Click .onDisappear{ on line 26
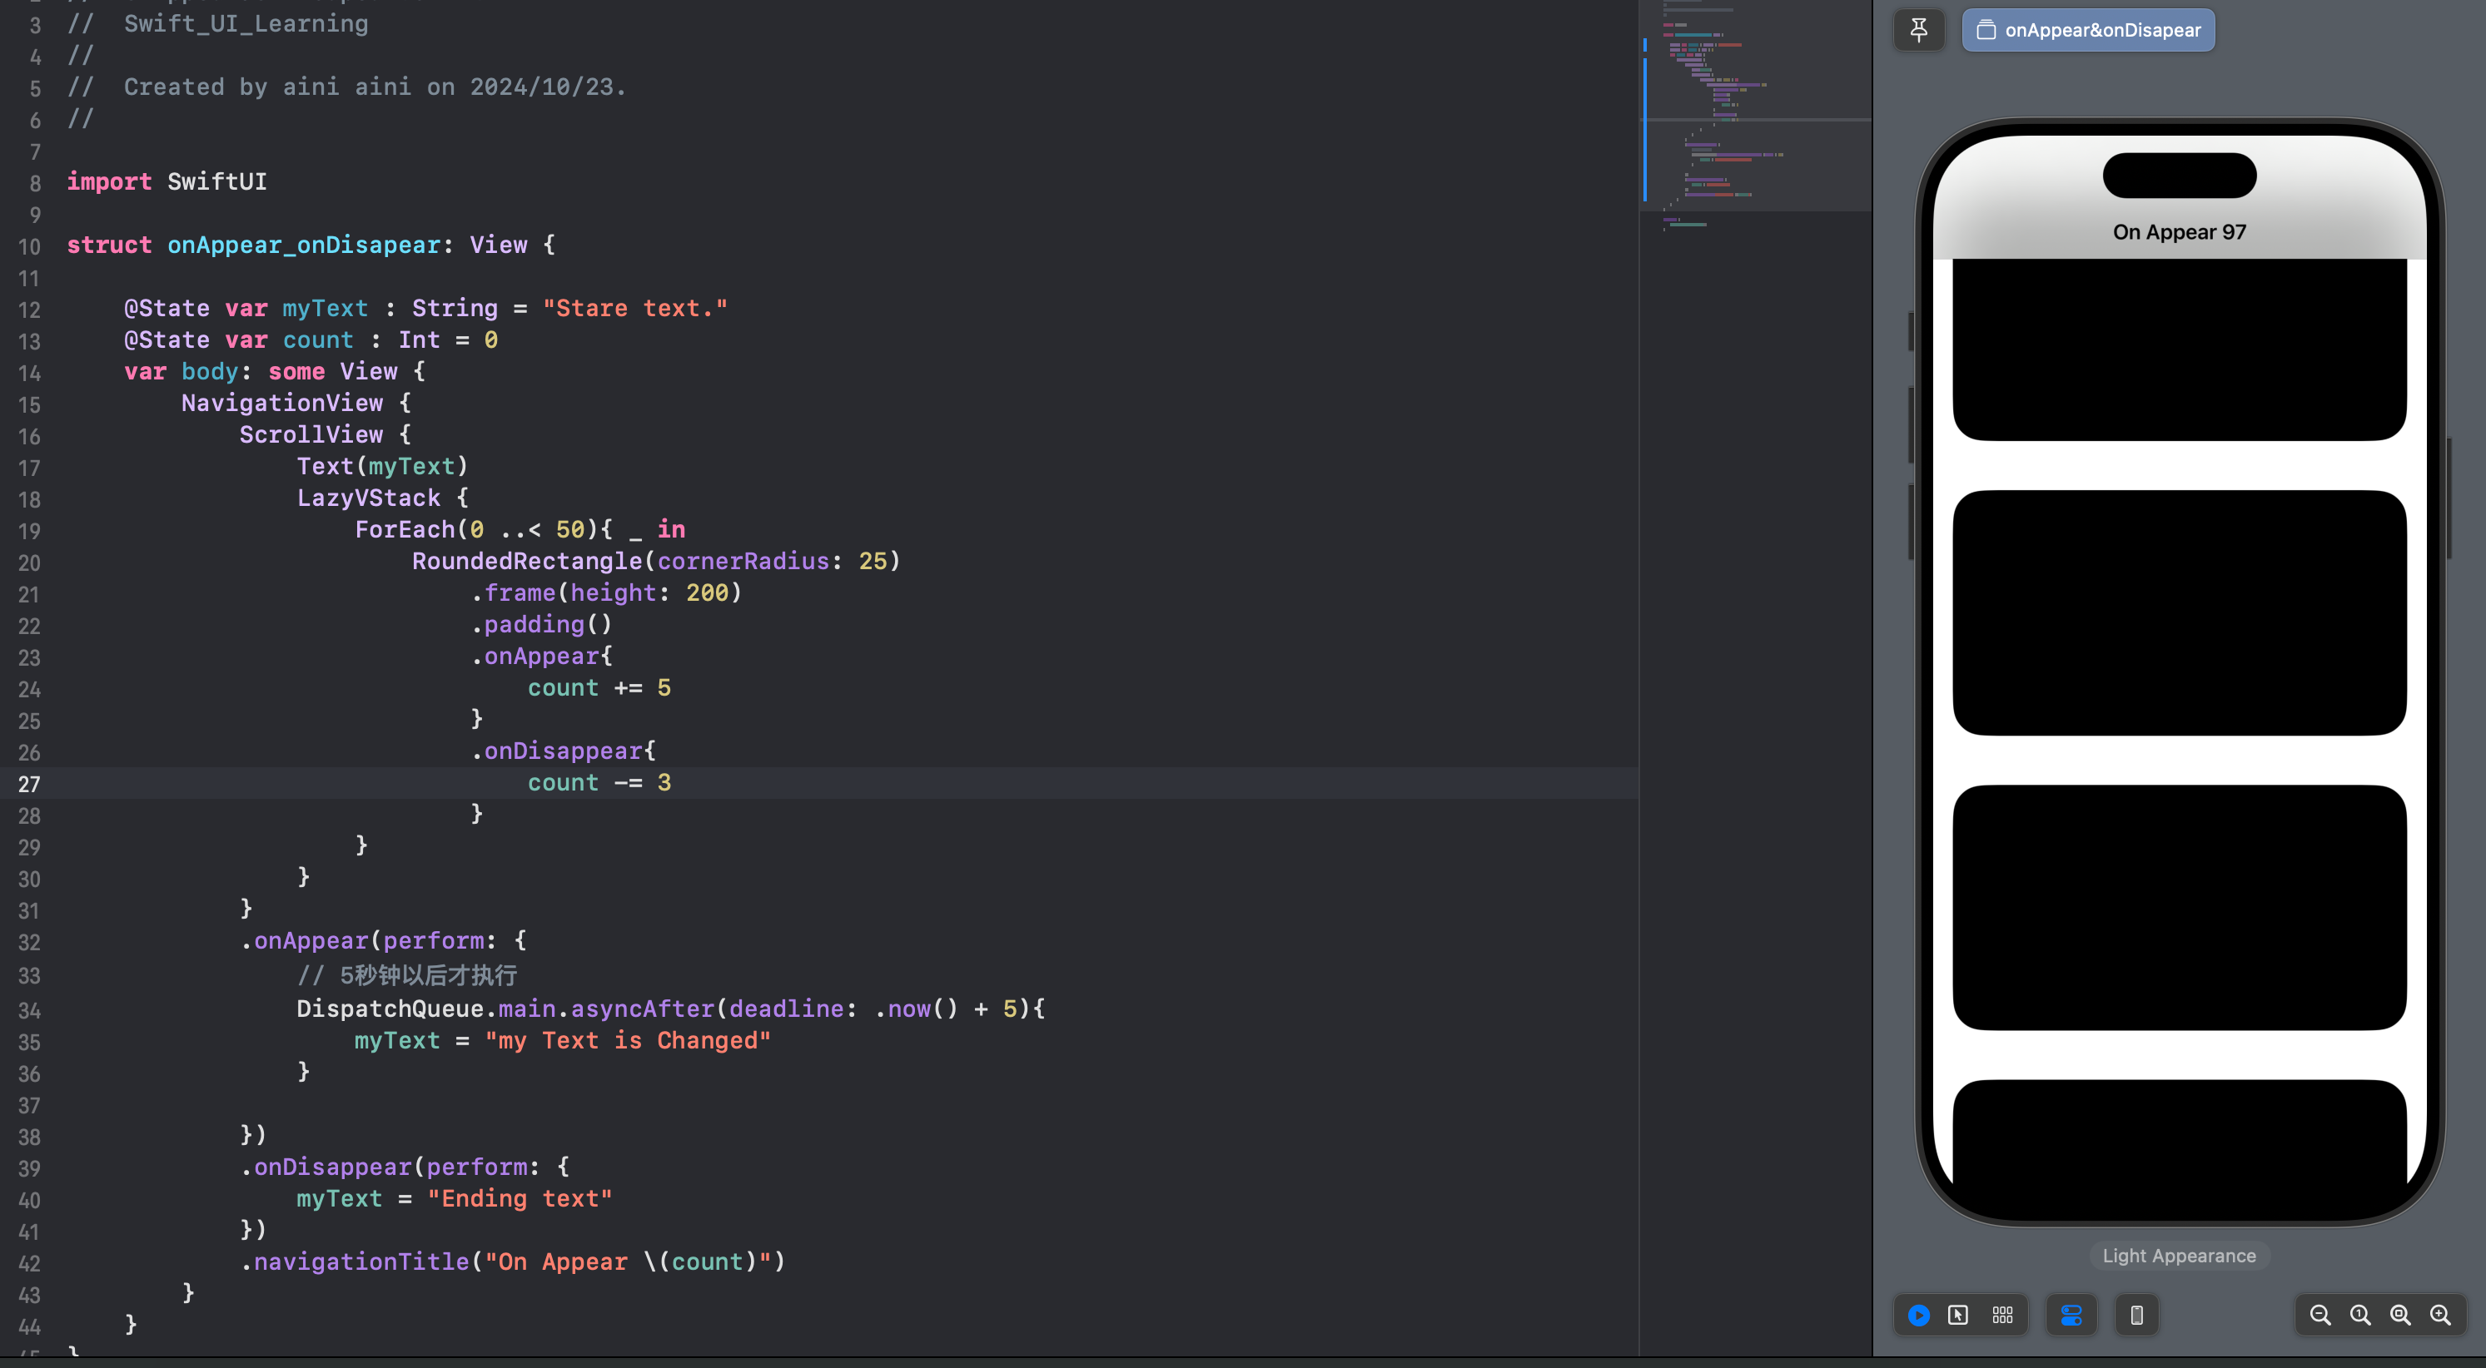Viewport: 2486px width, 1368px height. coord(564,751)
